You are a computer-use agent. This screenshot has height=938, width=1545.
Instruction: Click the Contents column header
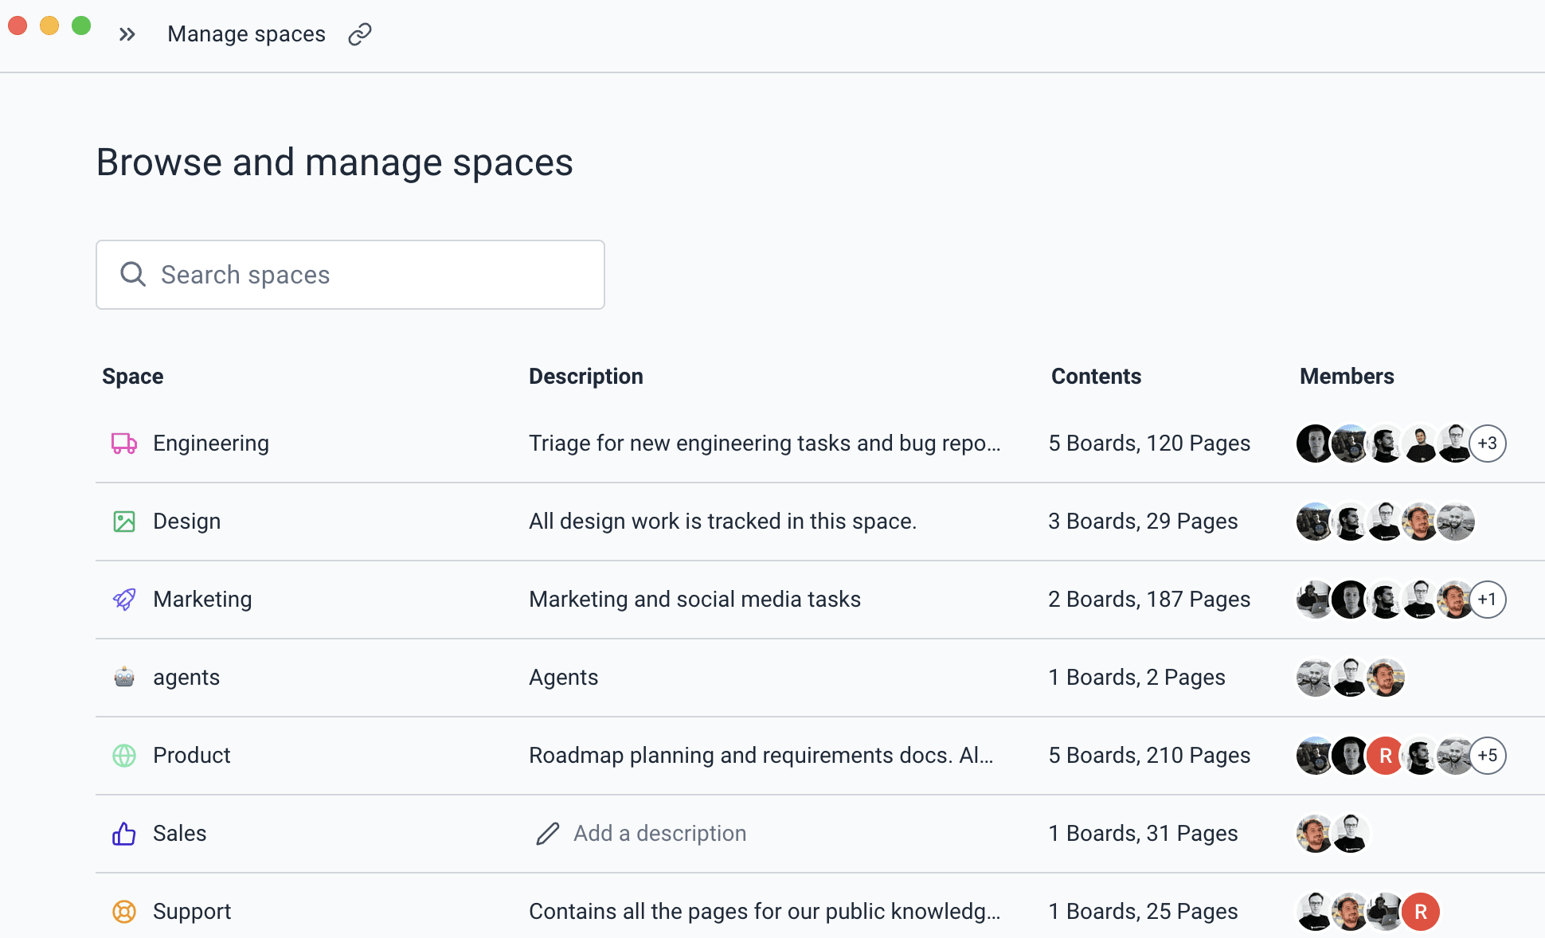1096,377
